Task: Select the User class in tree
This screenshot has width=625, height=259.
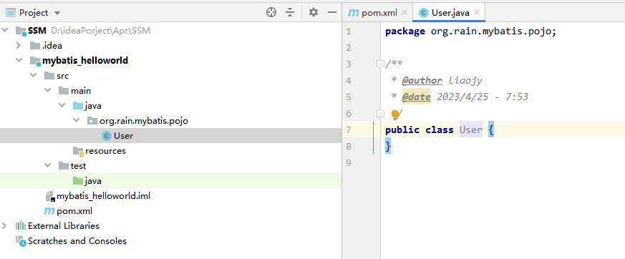Action: [x=123, y=136]
